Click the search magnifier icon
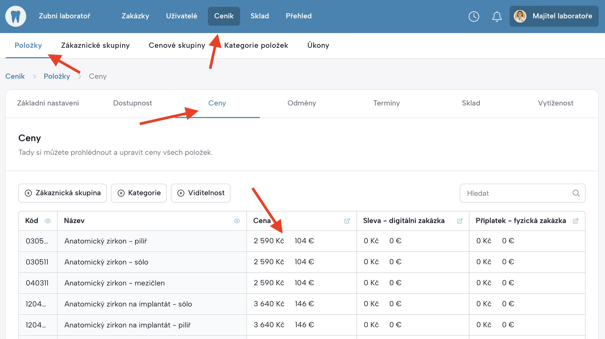605x339 pixels. [576, 193]
